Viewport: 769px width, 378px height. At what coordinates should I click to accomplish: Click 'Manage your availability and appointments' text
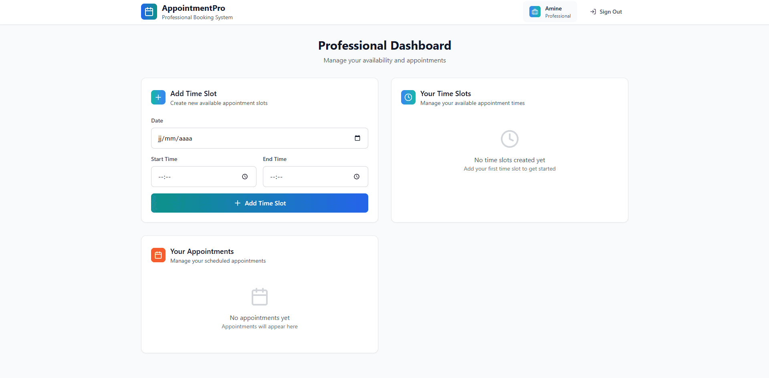(385, 60)
